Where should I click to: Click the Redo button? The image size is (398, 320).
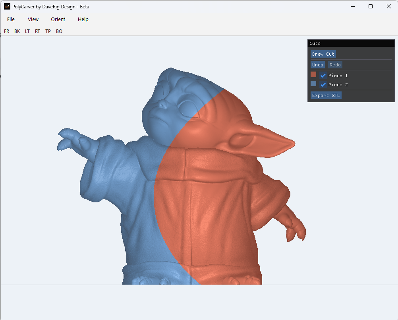point(335,65)
